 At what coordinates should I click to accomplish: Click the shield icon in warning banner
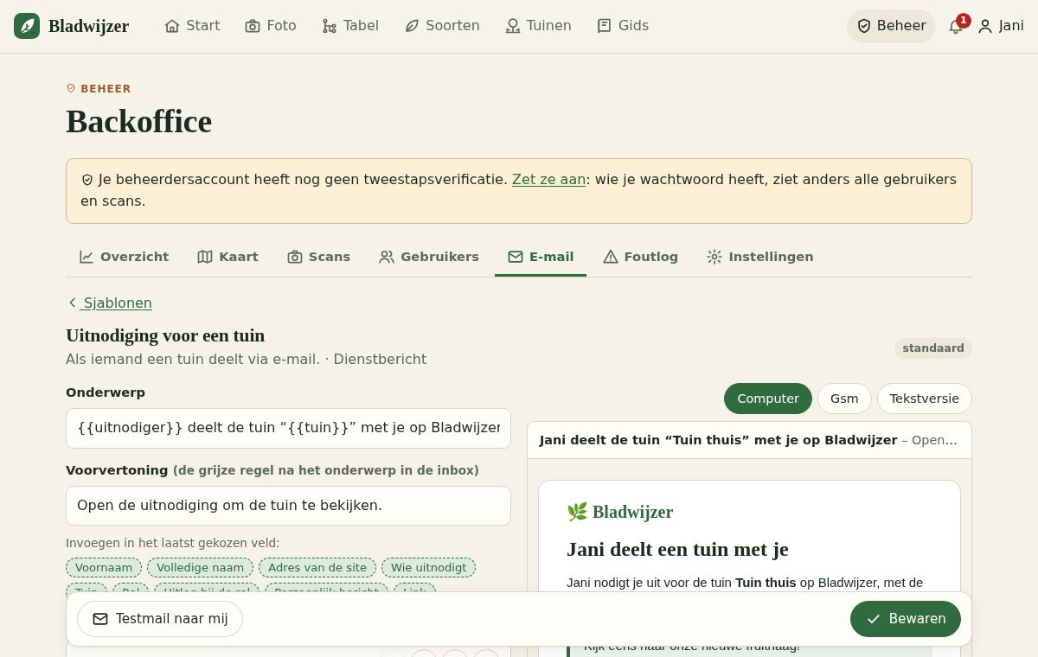point(87,180)
